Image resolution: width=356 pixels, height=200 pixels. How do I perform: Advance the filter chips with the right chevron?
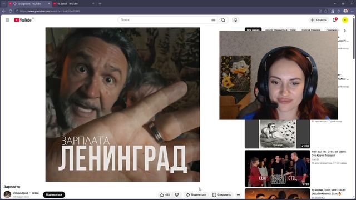(x=345, y=31)
